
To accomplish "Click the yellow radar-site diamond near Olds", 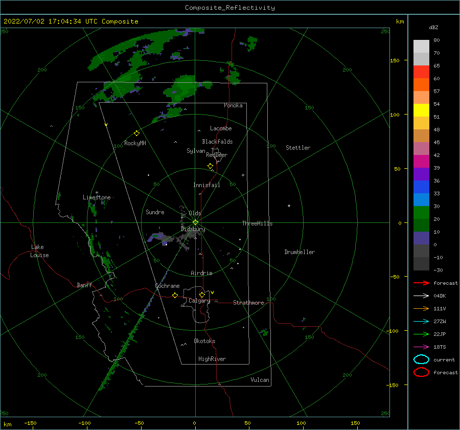I will (195, 222).
